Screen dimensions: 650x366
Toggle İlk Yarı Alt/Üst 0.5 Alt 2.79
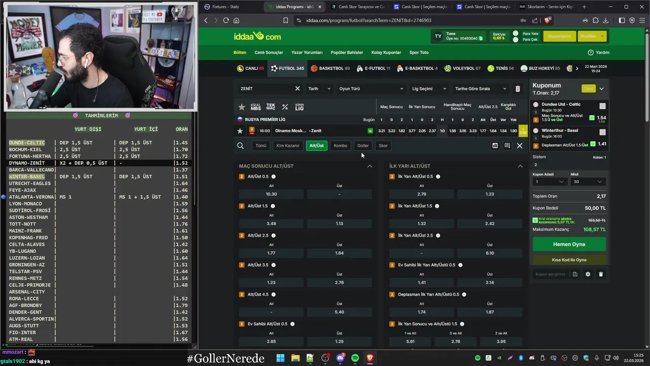[x=421, y=194]
